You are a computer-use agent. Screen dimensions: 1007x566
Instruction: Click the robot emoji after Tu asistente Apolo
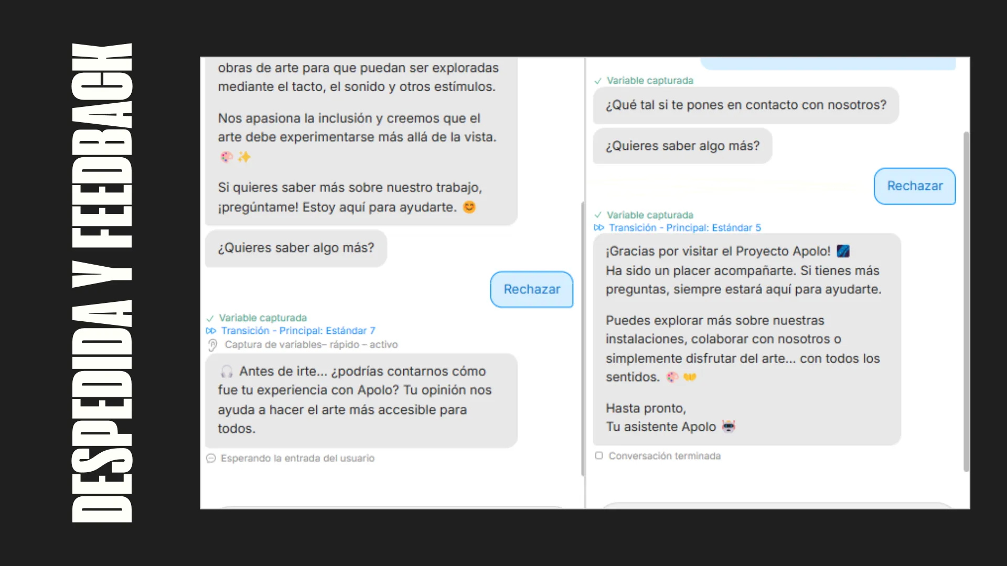tap(729, 426)
